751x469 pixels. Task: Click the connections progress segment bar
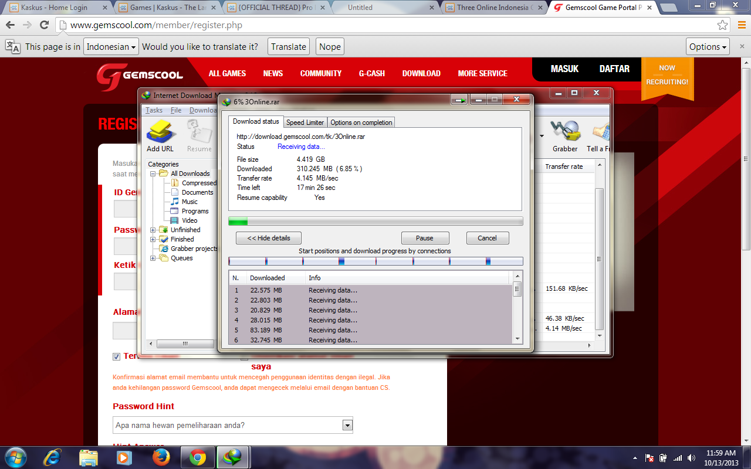[x=375, y=261]
